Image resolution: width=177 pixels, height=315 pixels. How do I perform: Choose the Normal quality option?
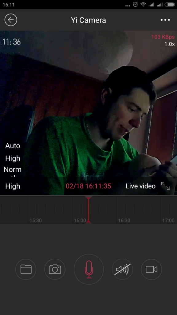13,170
